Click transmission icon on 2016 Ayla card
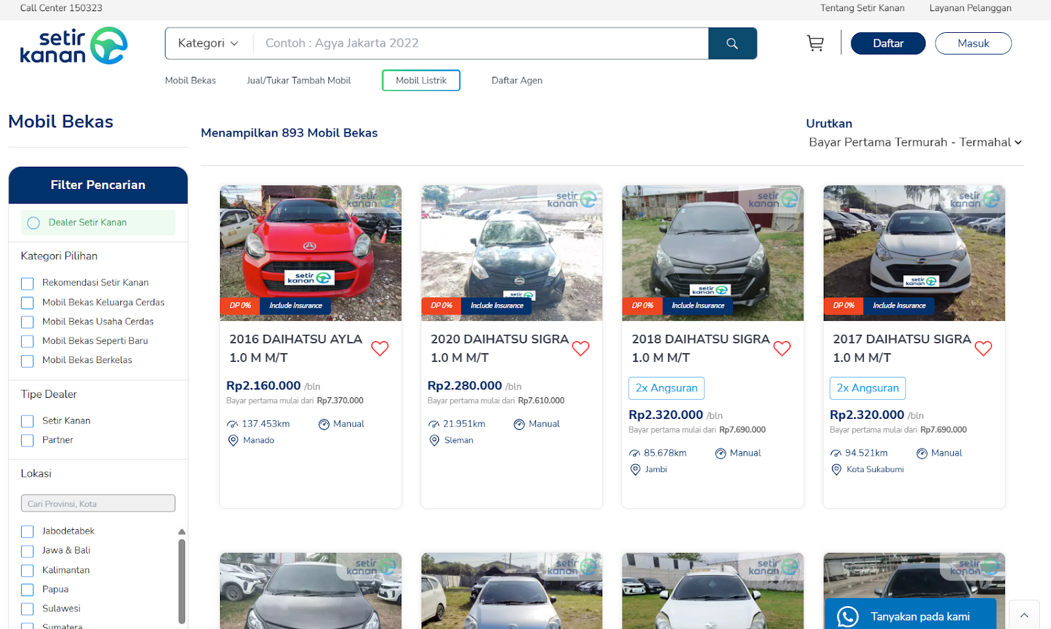 coord(324,424)
